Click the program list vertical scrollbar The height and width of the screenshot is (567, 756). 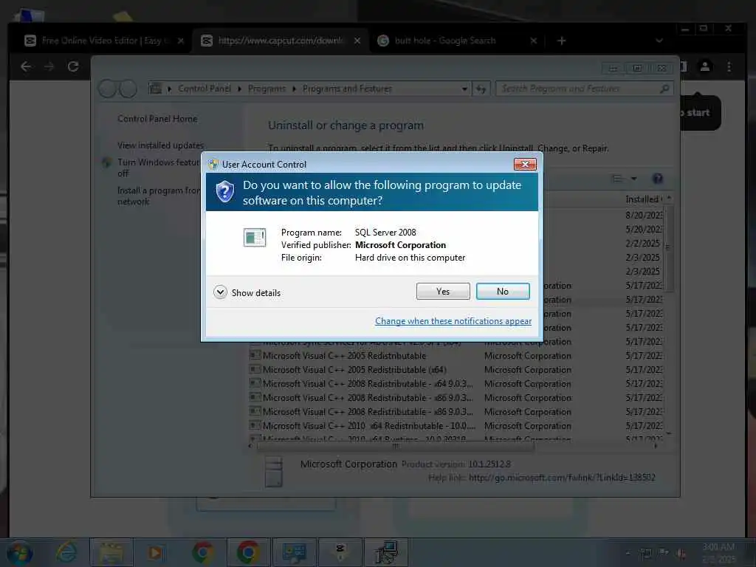point(668,250)
